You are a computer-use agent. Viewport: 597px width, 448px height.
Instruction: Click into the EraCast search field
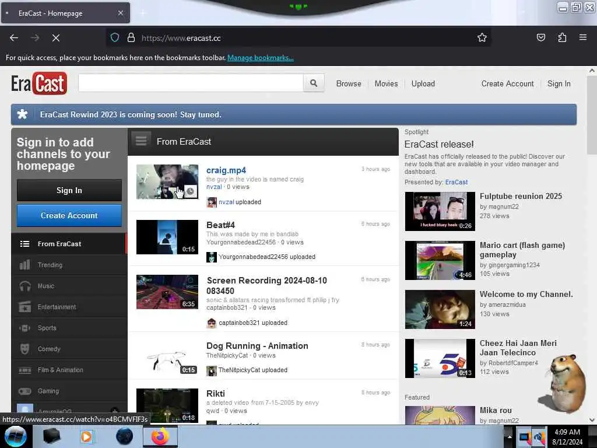[191, 83]
